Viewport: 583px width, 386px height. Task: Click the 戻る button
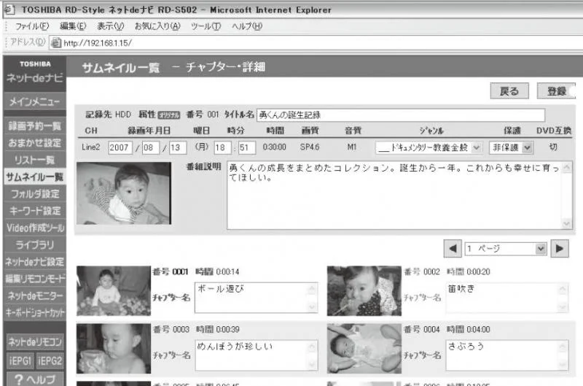509,90
